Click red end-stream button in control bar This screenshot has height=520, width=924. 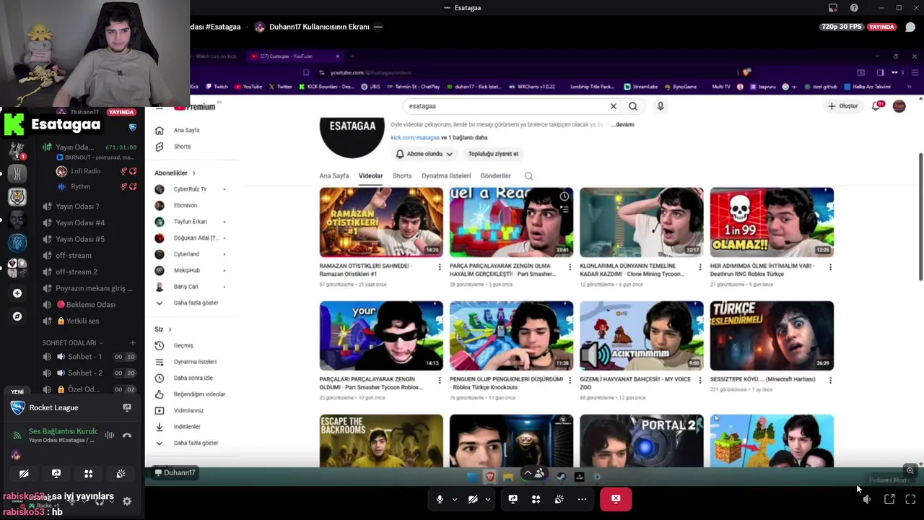[616, 499]
